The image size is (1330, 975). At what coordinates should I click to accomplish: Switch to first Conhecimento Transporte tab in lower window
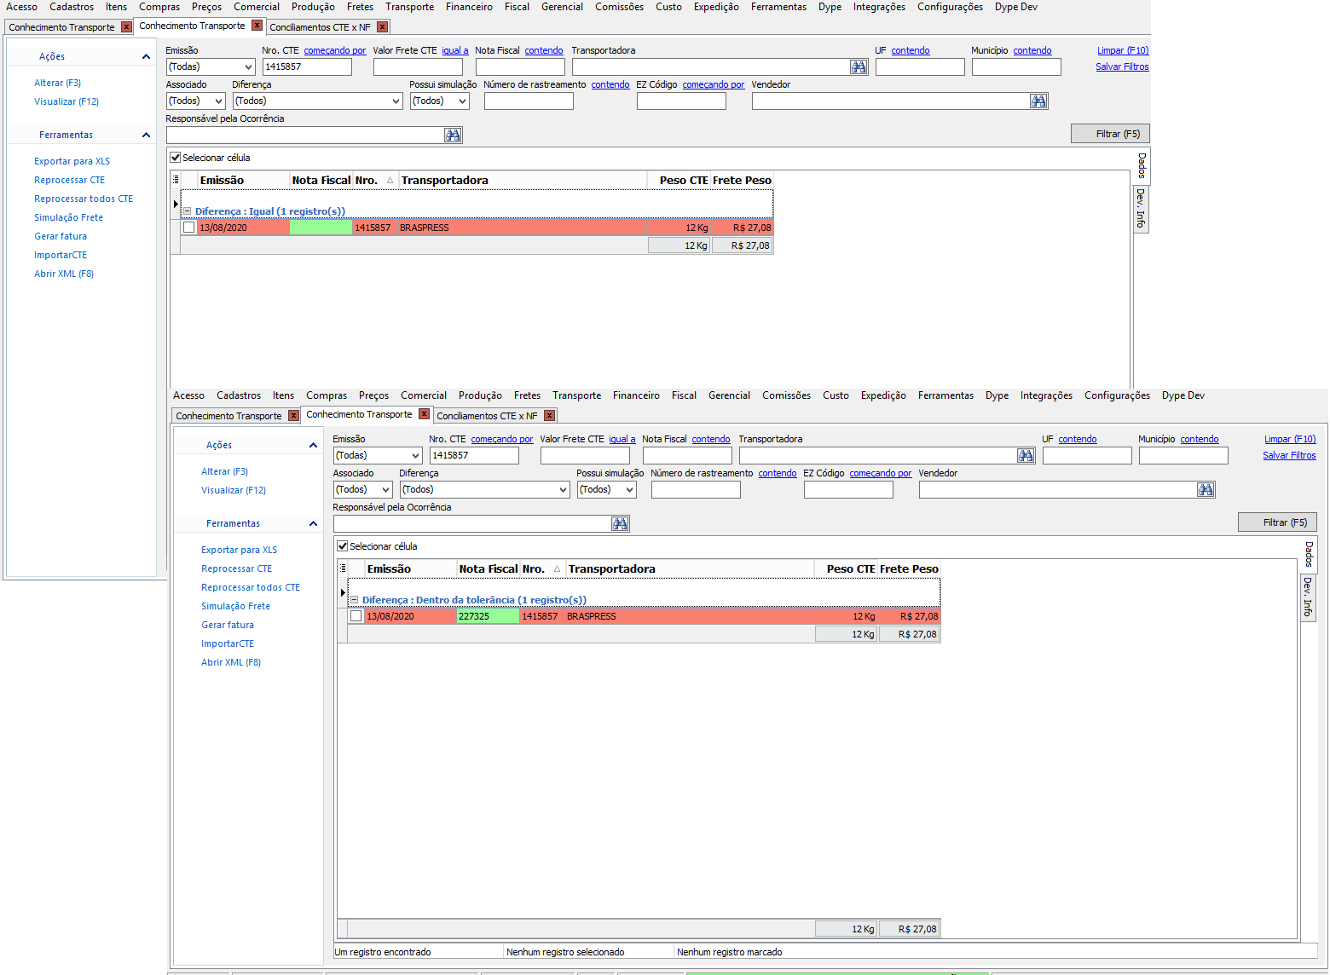pyautogui.click(x=228, y=416)
